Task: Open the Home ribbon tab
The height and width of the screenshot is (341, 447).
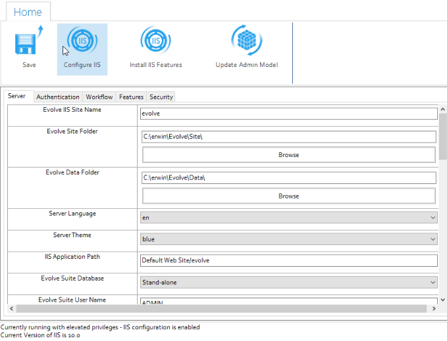Action: (x=28, y=12)
